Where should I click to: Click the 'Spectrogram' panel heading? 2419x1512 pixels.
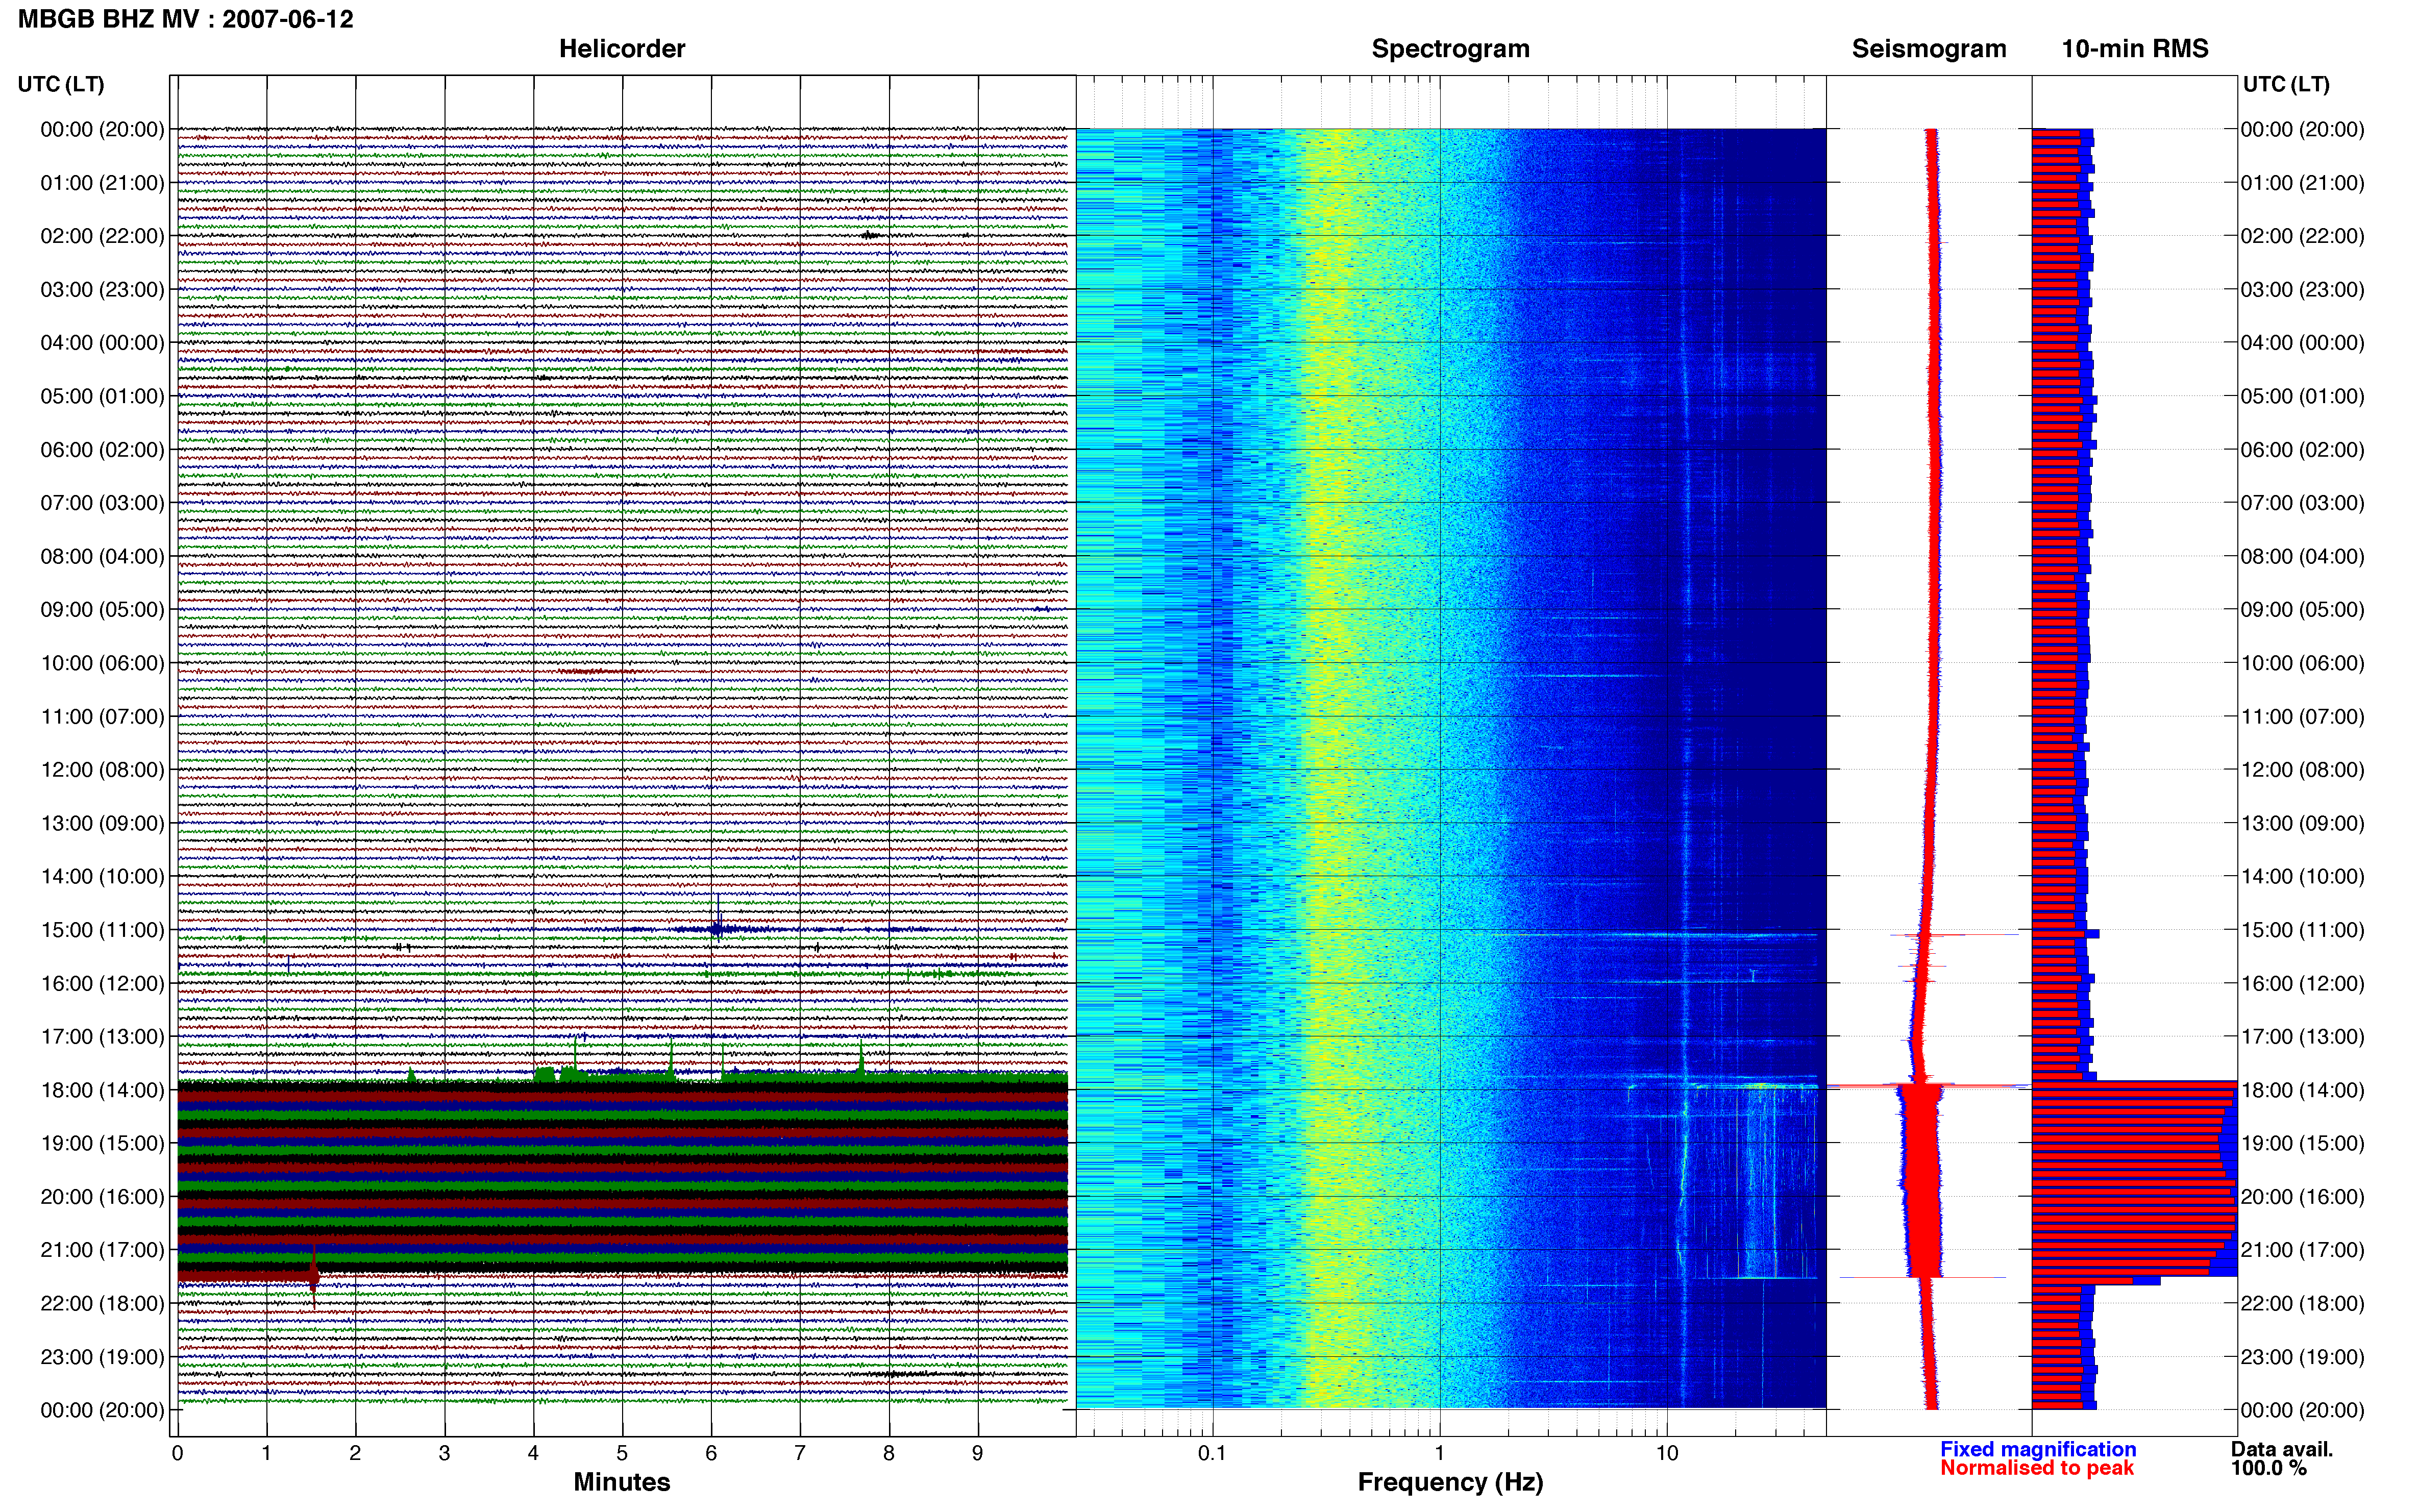pyautogui.click(x=1450, y=49)
